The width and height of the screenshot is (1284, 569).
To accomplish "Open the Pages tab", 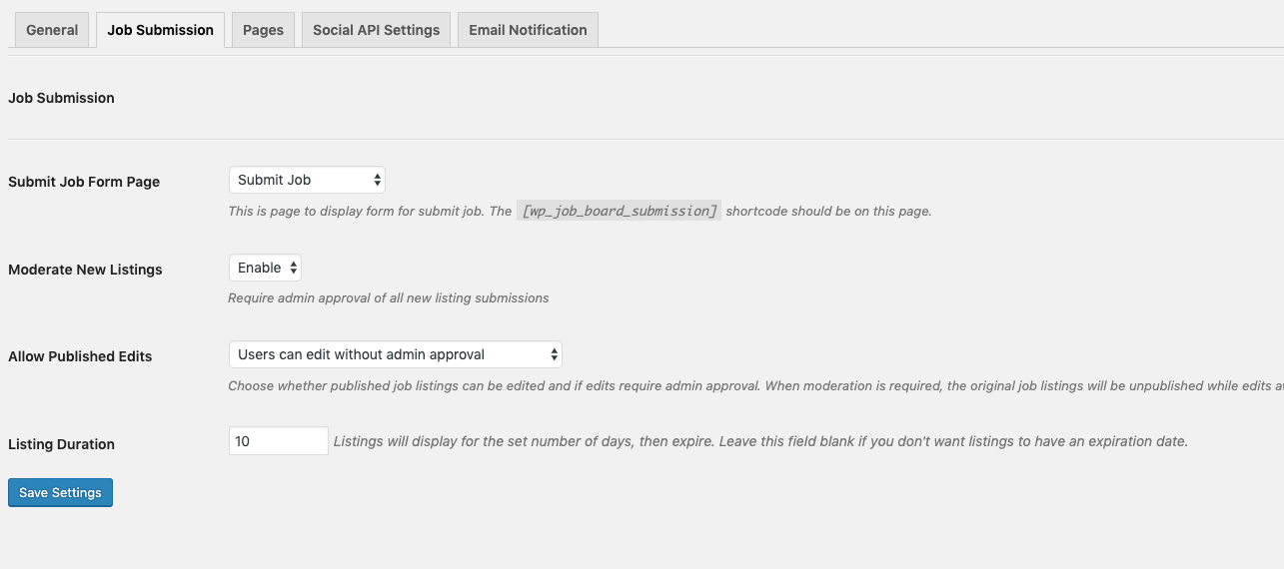I will click(263, 30).
